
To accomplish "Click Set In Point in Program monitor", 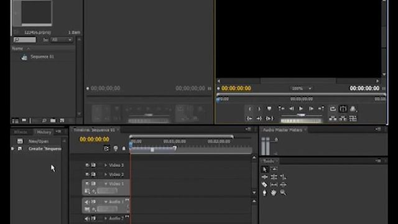I will (250, 109).
